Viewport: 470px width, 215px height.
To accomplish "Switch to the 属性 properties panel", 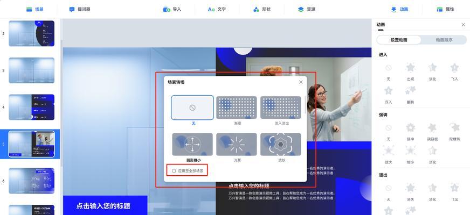I will 445,9.
